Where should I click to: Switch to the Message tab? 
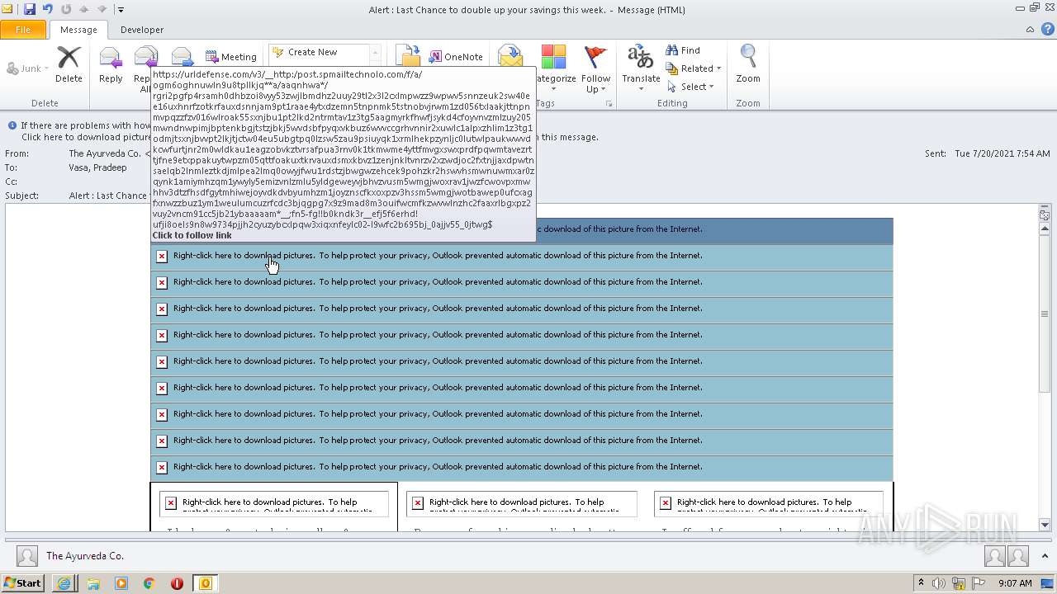78,30
